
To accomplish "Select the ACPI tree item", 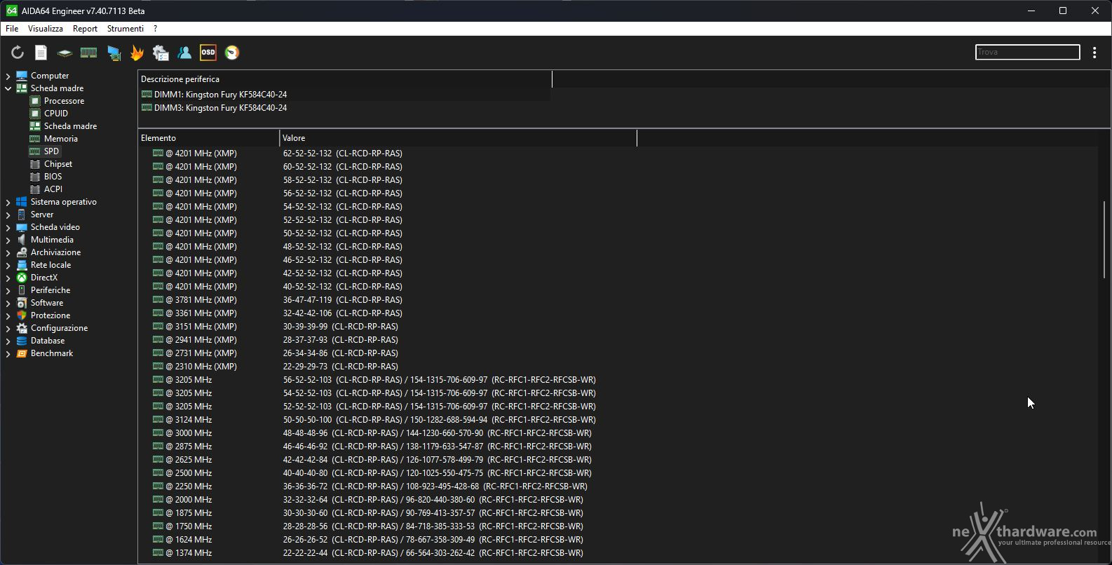I will pyautogui.click(x=53, y=189).
